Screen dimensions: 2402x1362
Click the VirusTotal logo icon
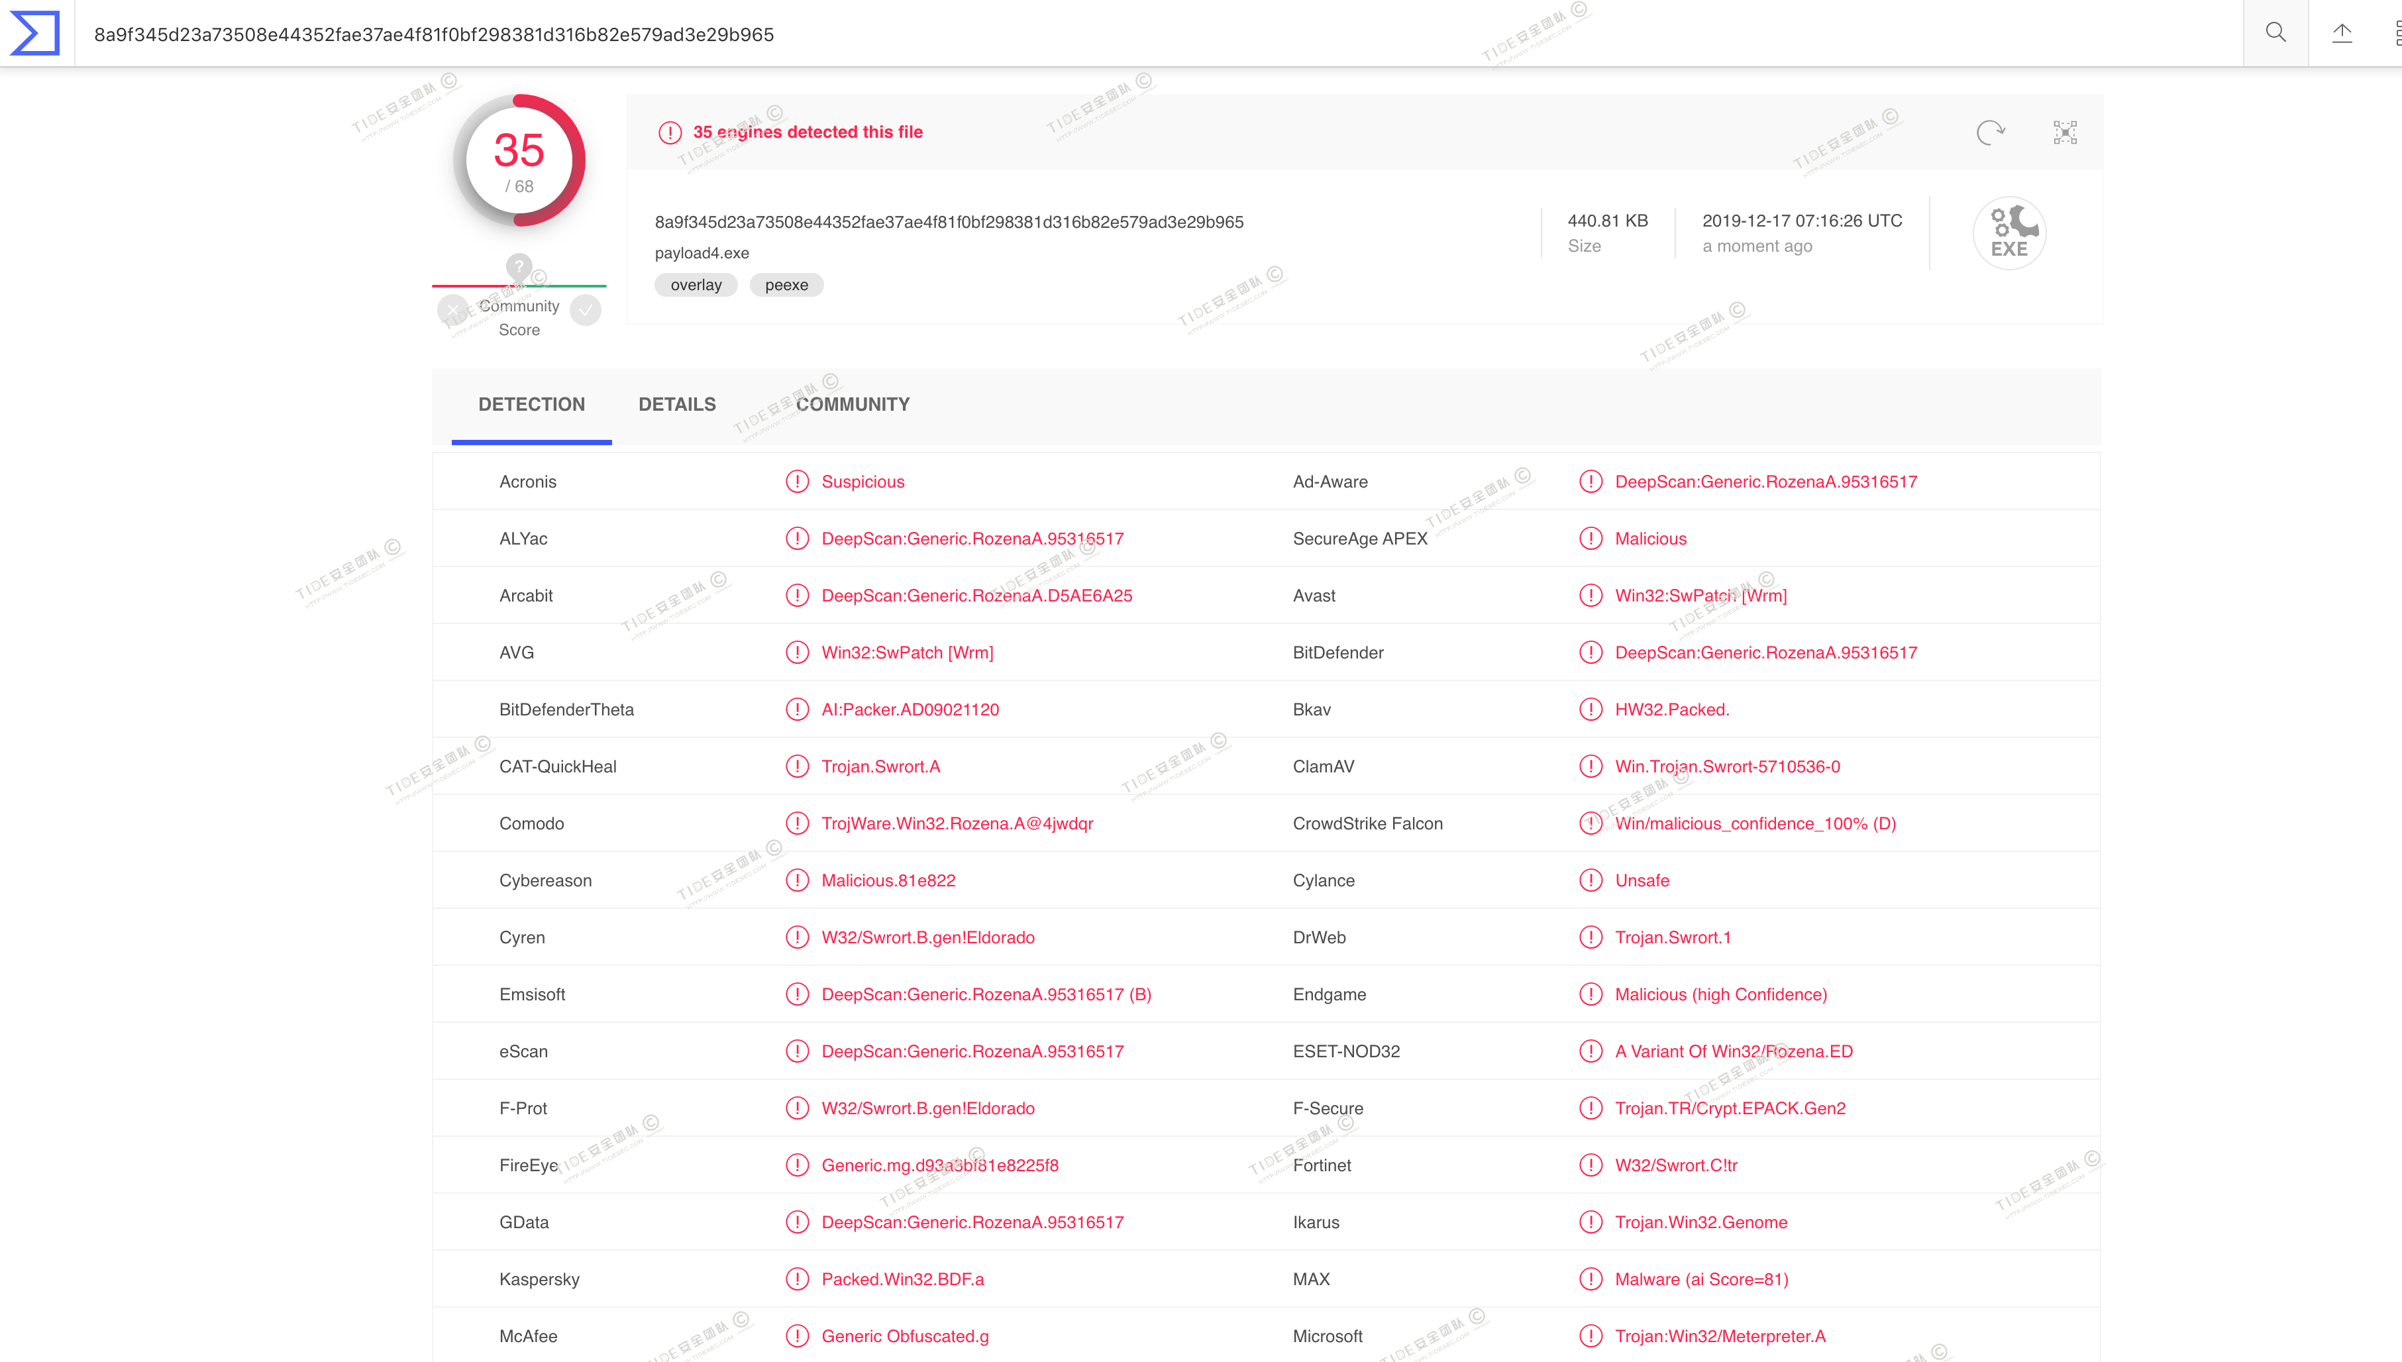coord(36,32)
